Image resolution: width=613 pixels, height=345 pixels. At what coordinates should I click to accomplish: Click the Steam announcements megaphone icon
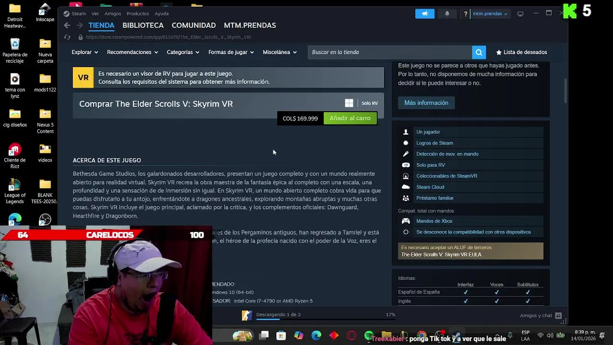pyautogui.click(x=425, y=13)
